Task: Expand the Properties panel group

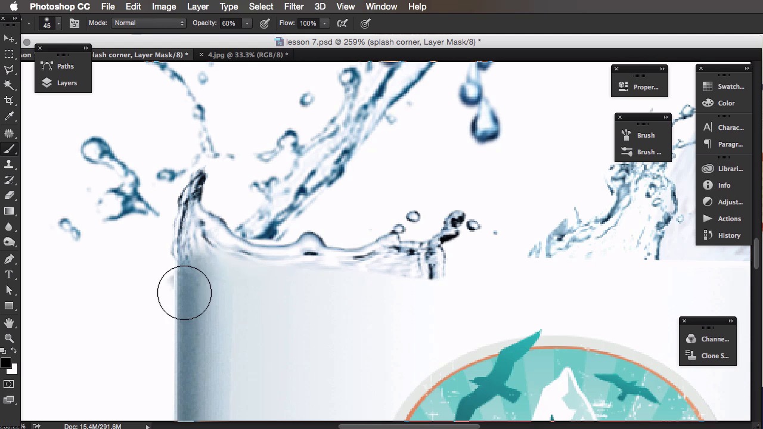Action: (x=662, y=69)
